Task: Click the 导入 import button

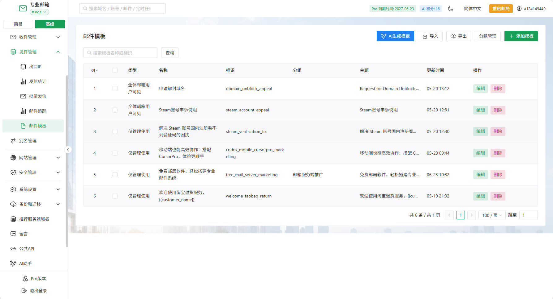Action: click(x=430, y=36)
